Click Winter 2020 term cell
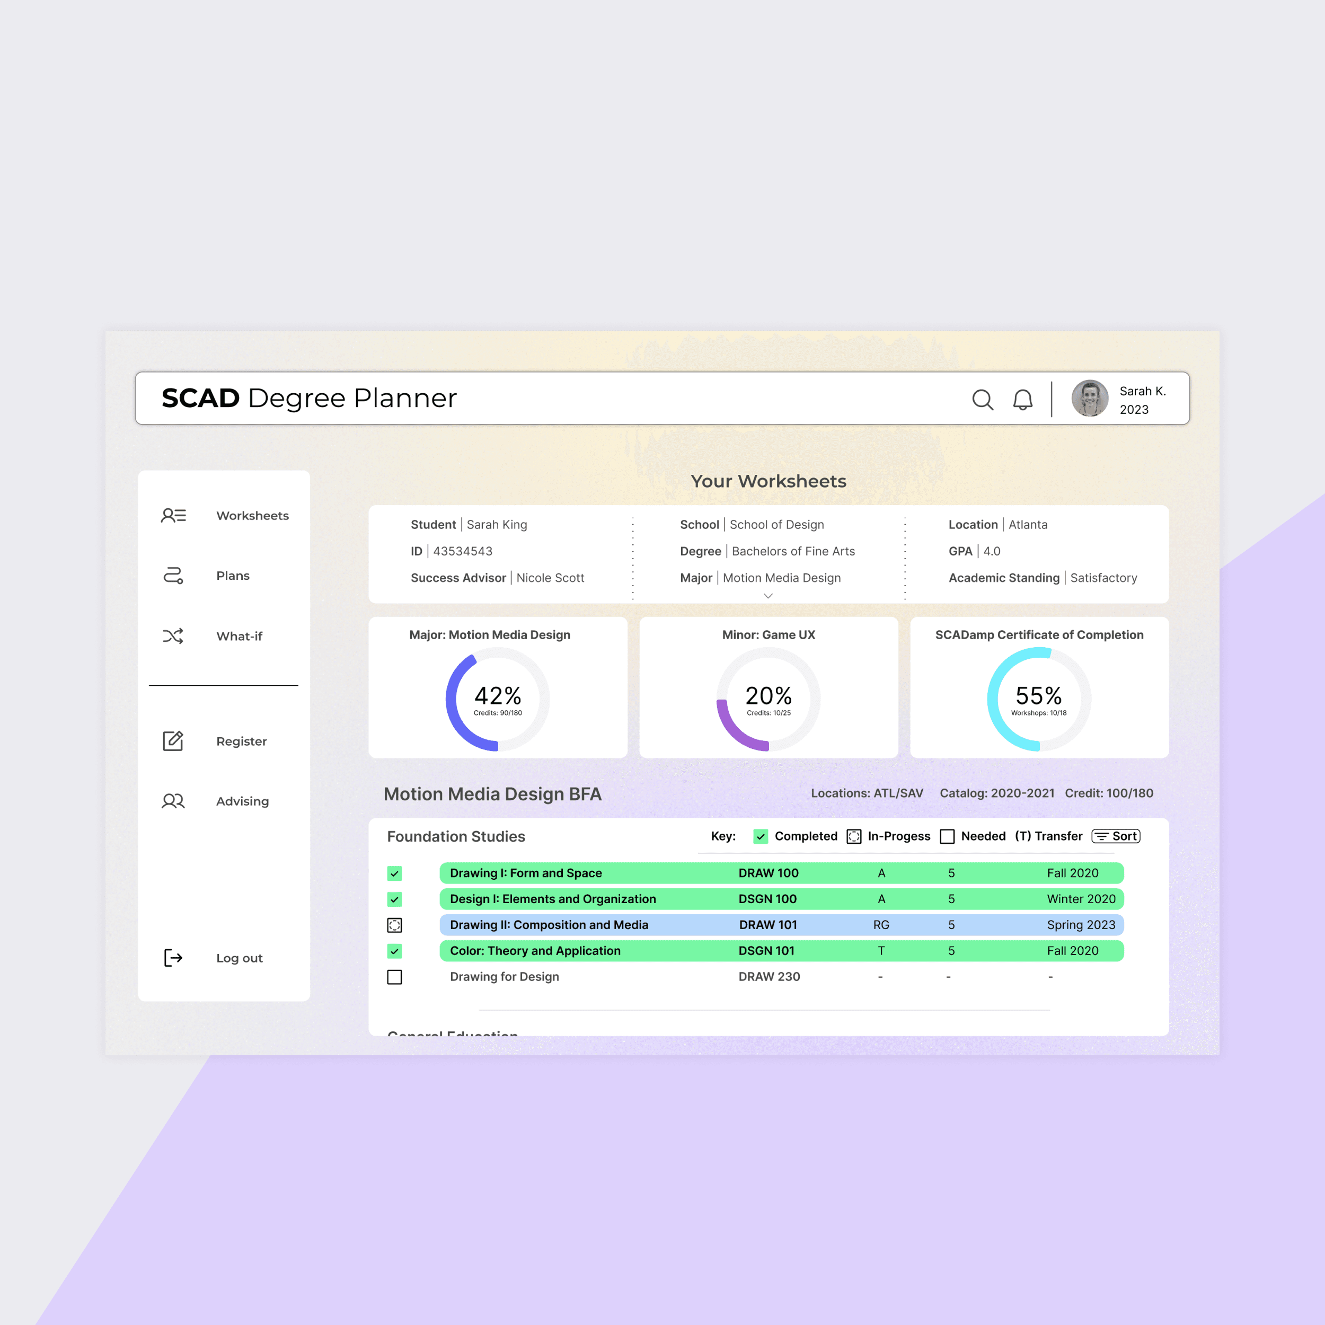1325x1325 pixels. pos(1081,899)
